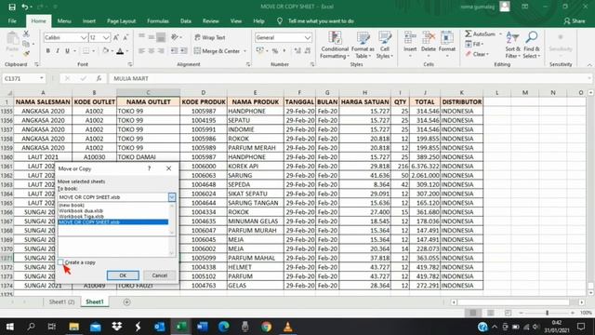Screen dimensions: 595x335
Task: Toggle Bold formatting
Action: coord(47,51)
